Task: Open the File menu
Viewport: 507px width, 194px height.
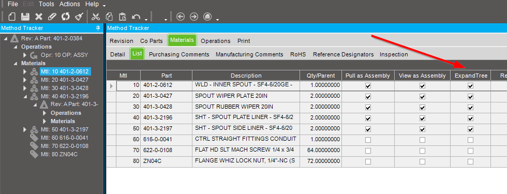Action: 12,4
